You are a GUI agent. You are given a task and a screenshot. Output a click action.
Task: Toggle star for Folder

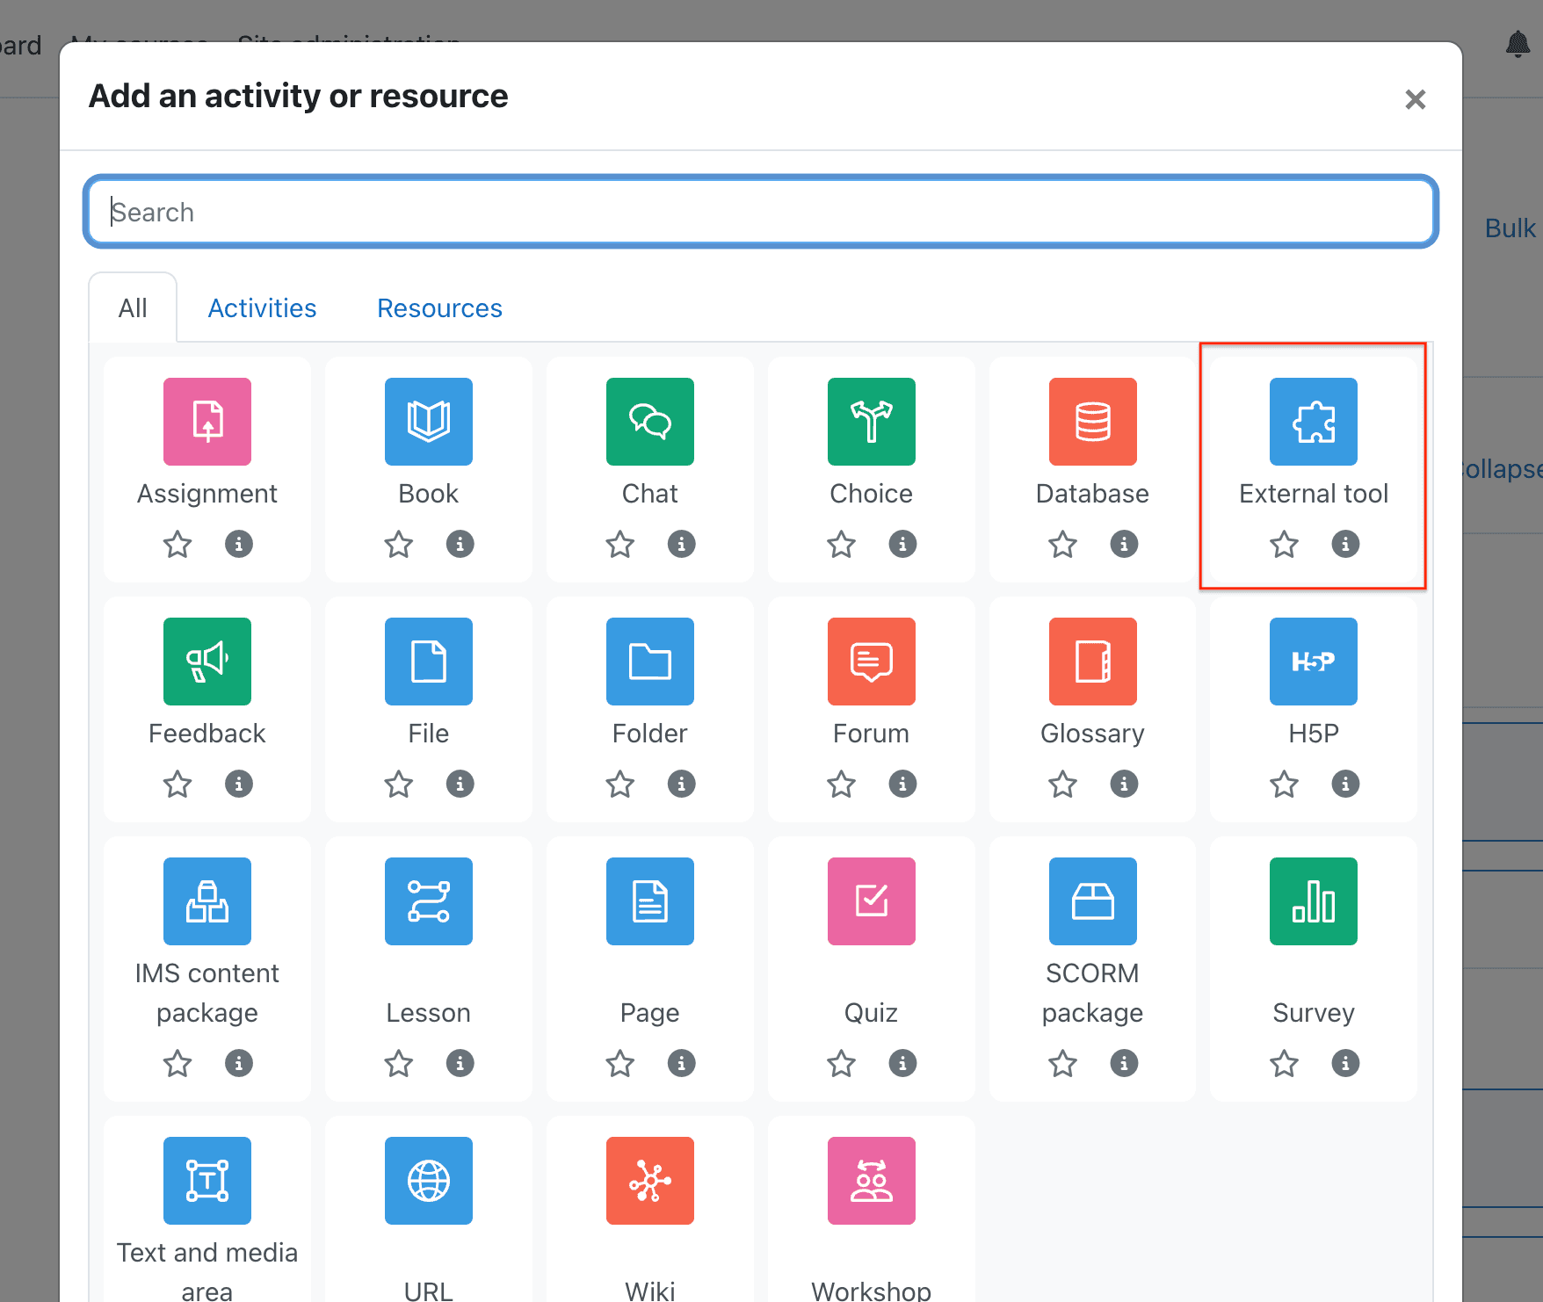pyautogui.click(x=620, y=784)
